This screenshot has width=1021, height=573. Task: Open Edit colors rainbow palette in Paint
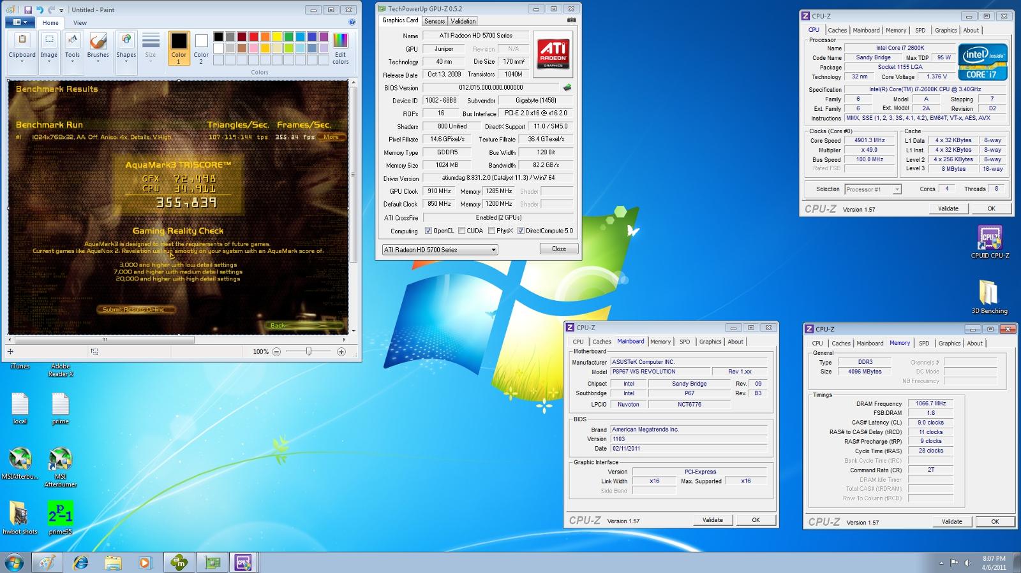pyautogui.click(x=341, y=48)
